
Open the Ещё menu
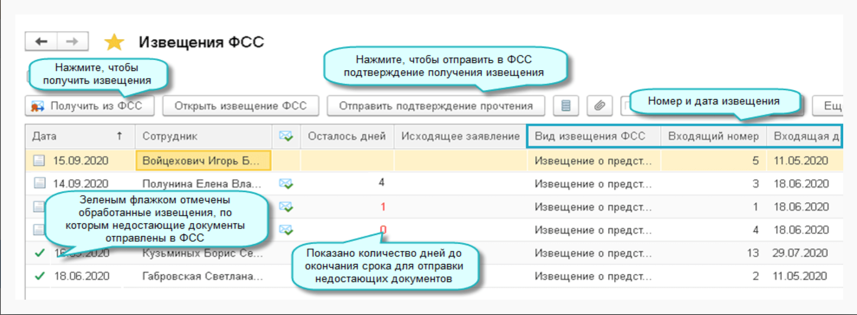(831, 106)
